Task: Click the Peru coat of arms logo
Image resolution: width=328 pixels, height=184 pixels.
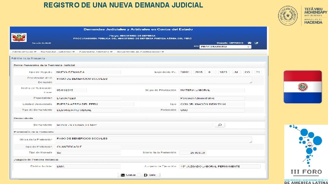Action: pos(19,37)
